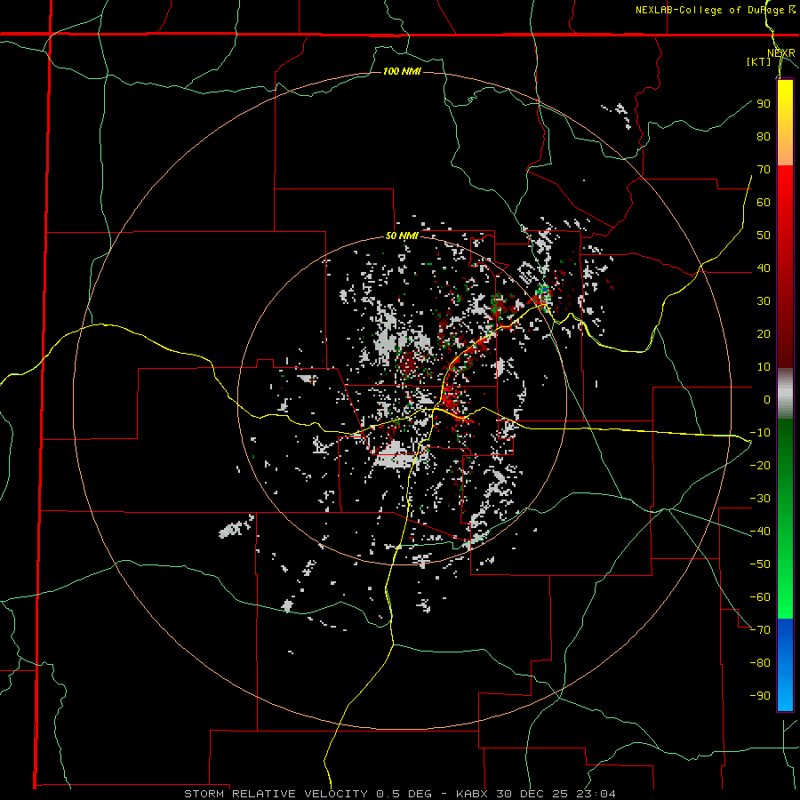Screen dimensions: 800x800
Task: Click the 30 value on velocity scale
Action: coord(764,301)
